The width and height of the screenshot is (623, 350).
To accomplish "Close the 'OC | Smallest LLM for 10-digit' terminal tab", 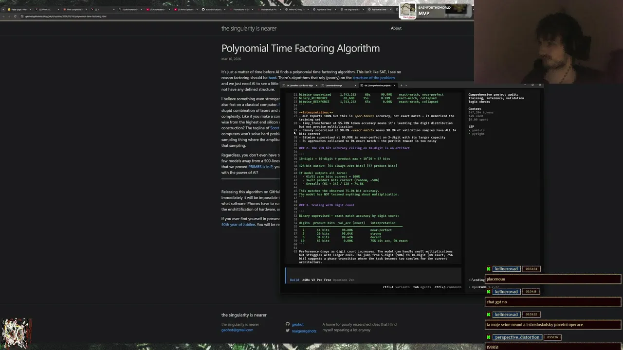I will tap(316, 85).
